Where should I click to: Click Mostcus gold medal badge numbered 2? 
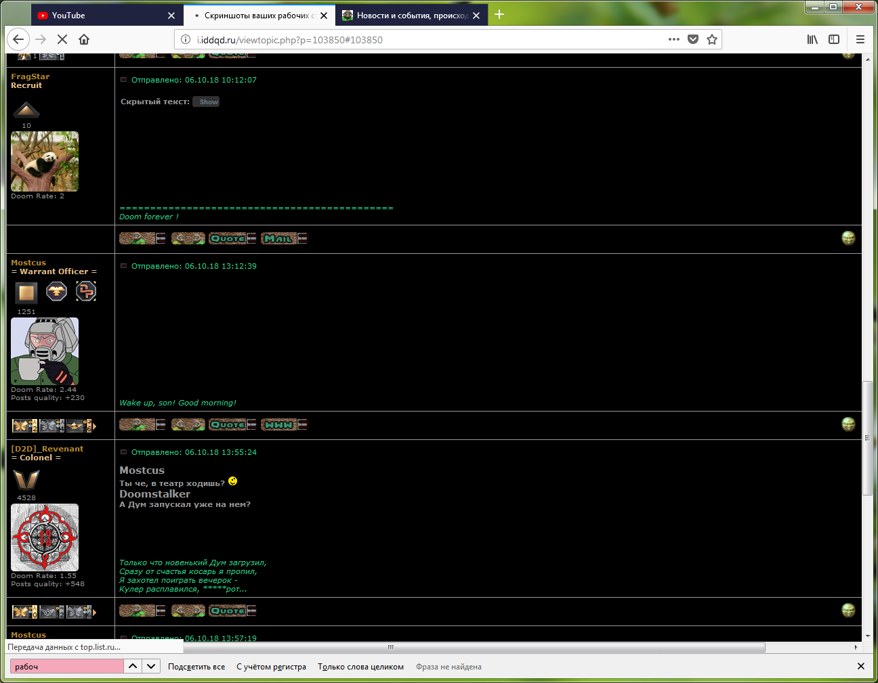[x=24, y=426]
